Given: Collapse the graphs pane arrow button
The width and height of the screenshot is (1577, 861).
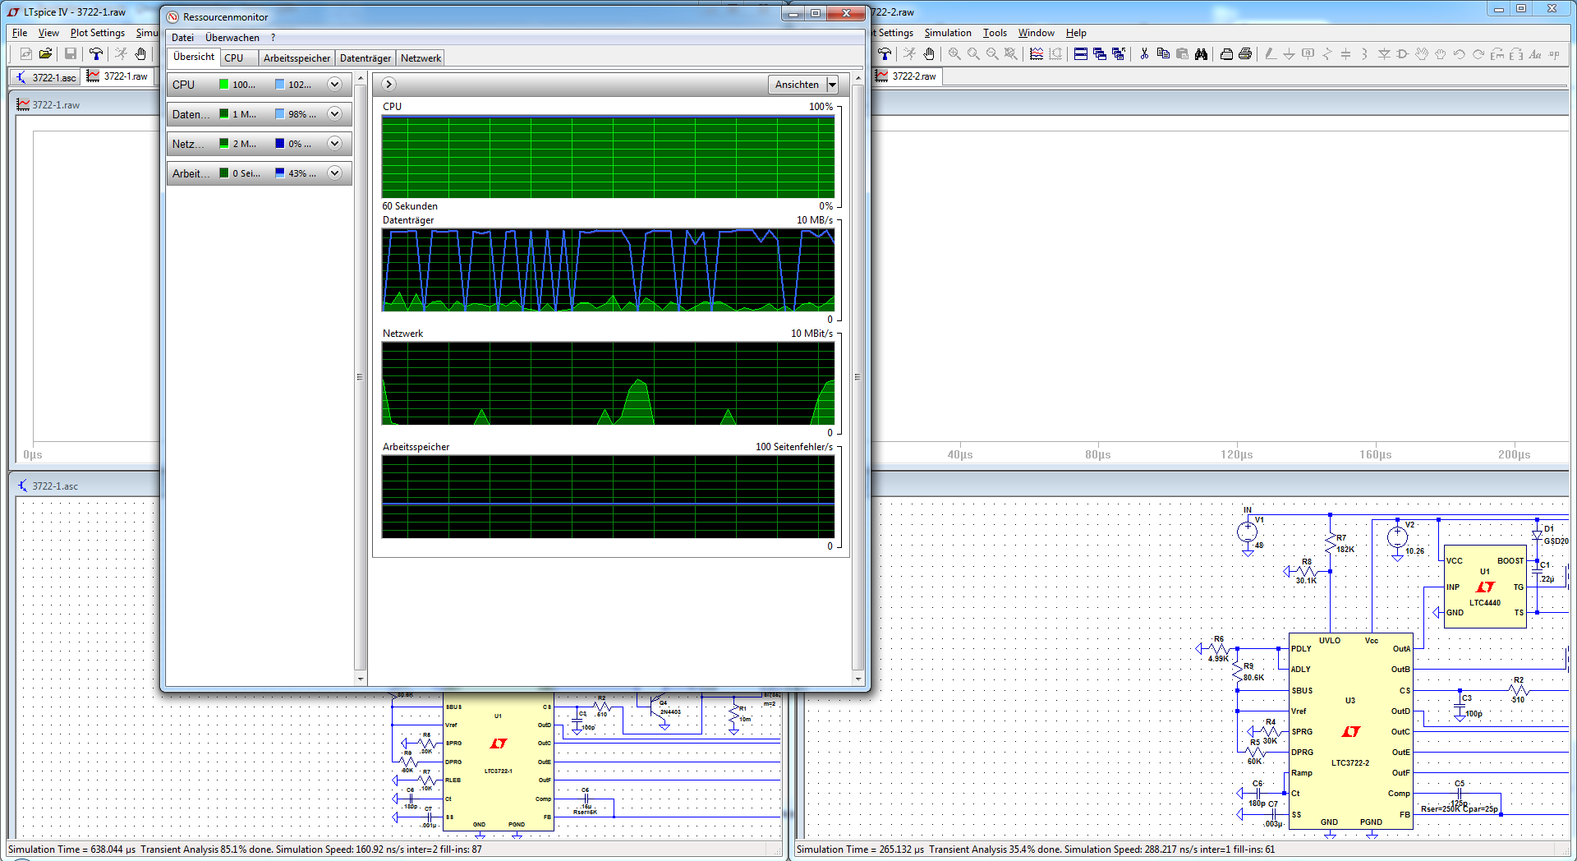Looking at the screenshot, I should coord(389,84).
